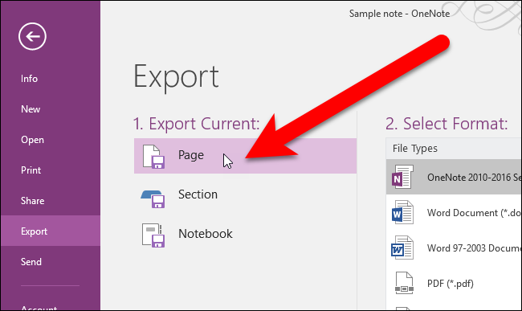522x311 pixels.
Task: Click the 2. Select Format heading
Action: 447,124
